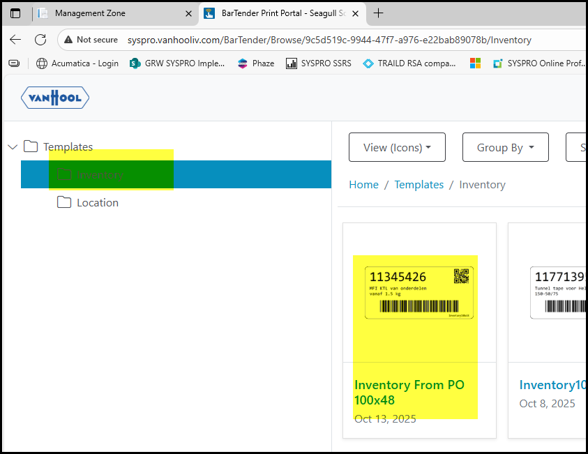This screenshot has width=588, height=454.
Task: Click the Van Hool logo
Action: tap(55, 98)
